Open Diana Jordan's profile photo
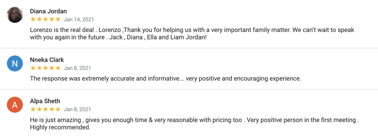 click(15, 15)
